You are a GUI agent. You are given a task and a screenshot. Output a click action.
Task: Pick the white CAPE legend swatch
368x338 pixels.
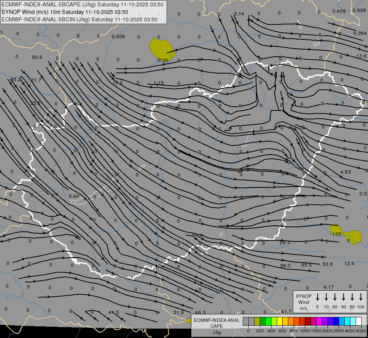coord(358,321)
